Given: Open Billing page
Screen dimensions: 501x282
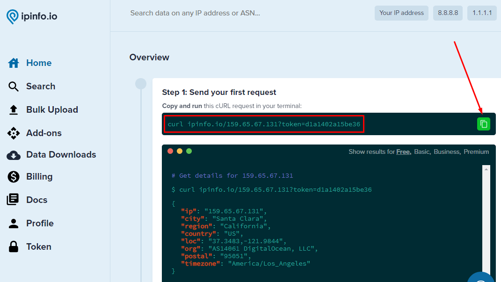Looking at the screenshot, I should coord(39,177).
